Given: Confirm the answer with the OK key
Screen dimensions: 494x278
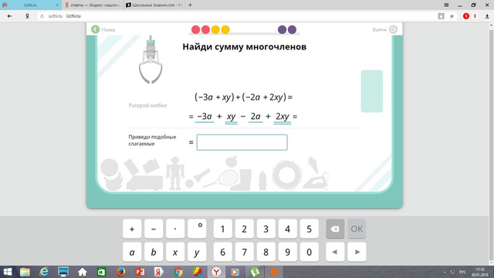Looking at the screenshot, I should click(x=357, y=229).
